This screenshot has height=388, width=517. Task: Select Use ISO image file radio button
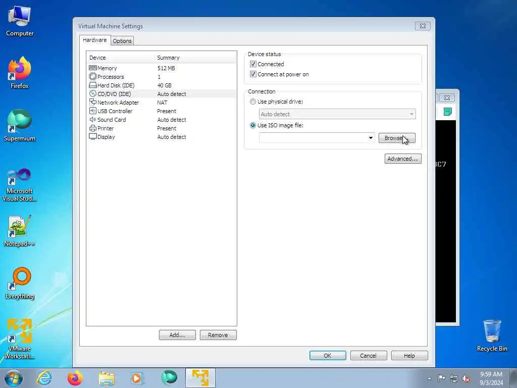(x=253, y=125)
